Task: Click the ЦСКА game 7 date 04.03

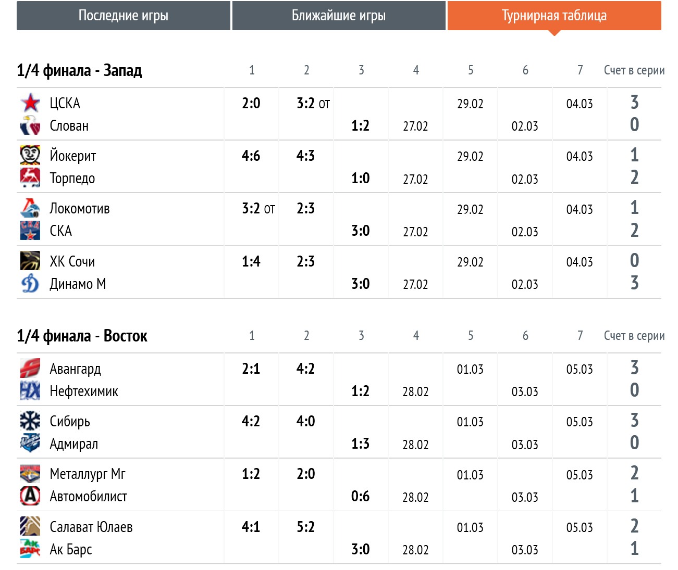Action: 580,104
